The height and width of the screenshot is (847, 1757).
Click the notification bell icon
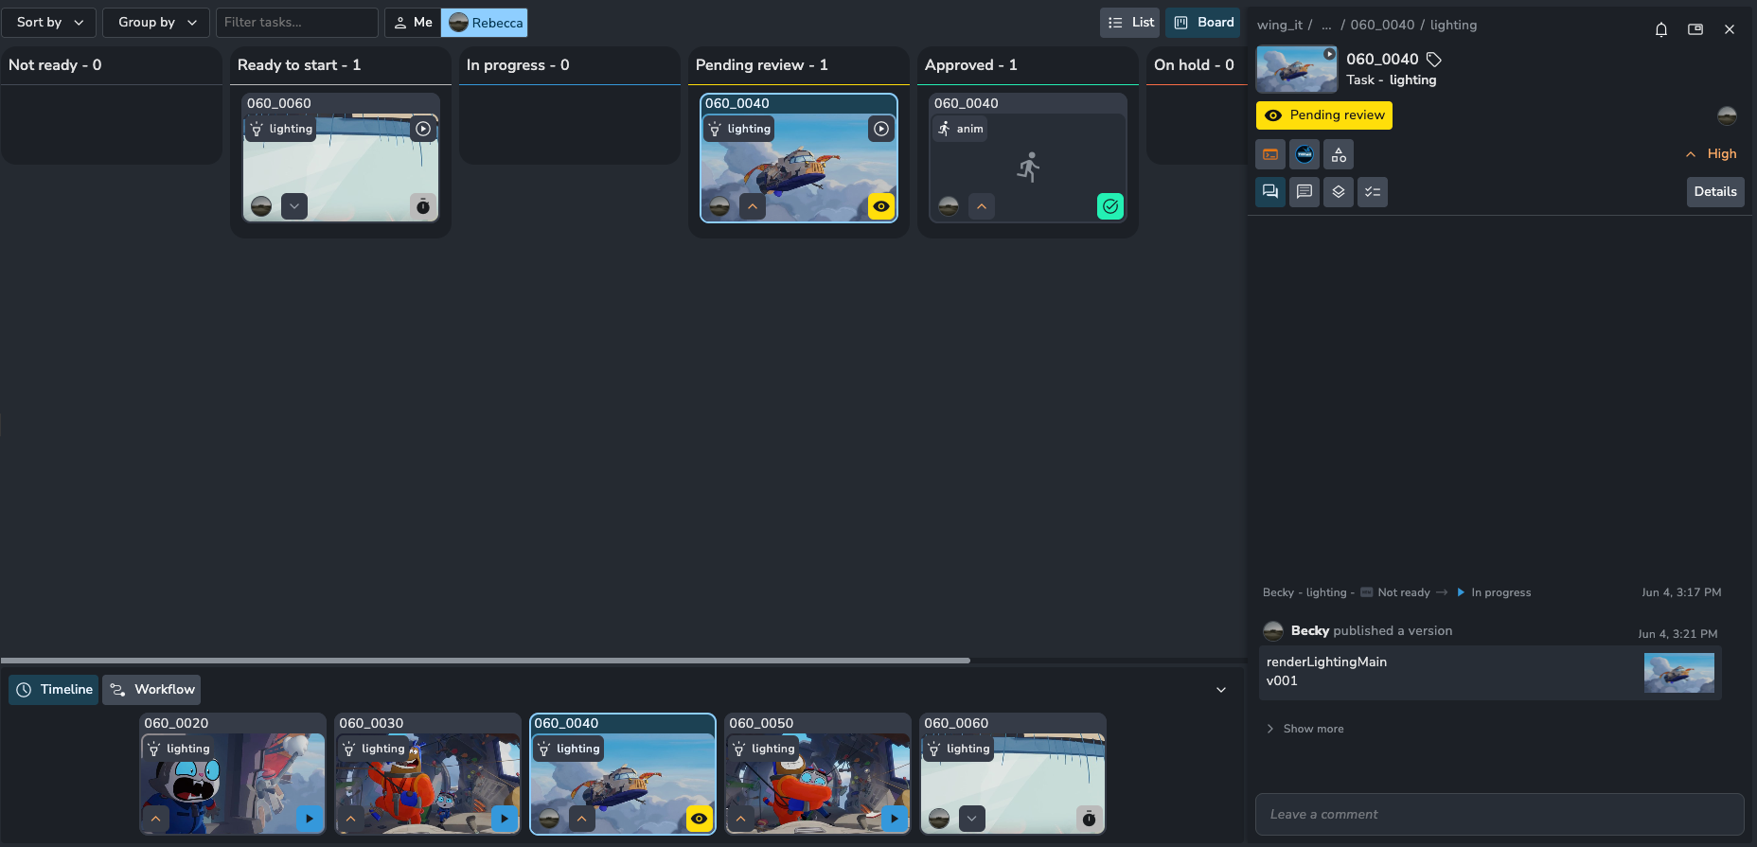[x=1660, y=29]
